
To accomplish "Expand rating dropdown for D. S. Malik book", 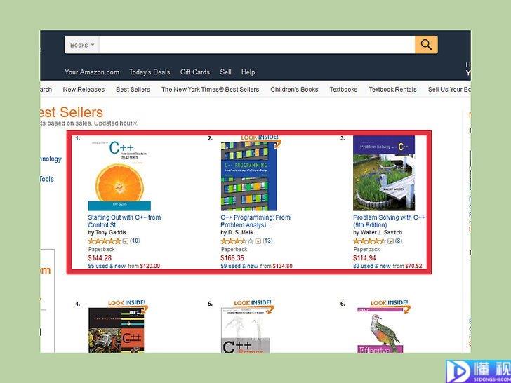I will (258, 241).
